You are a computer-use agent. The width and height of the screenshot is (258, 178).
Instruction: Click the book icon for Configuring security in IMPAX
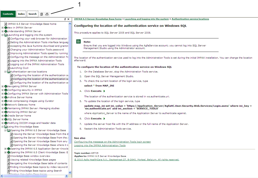pos(6,90)
